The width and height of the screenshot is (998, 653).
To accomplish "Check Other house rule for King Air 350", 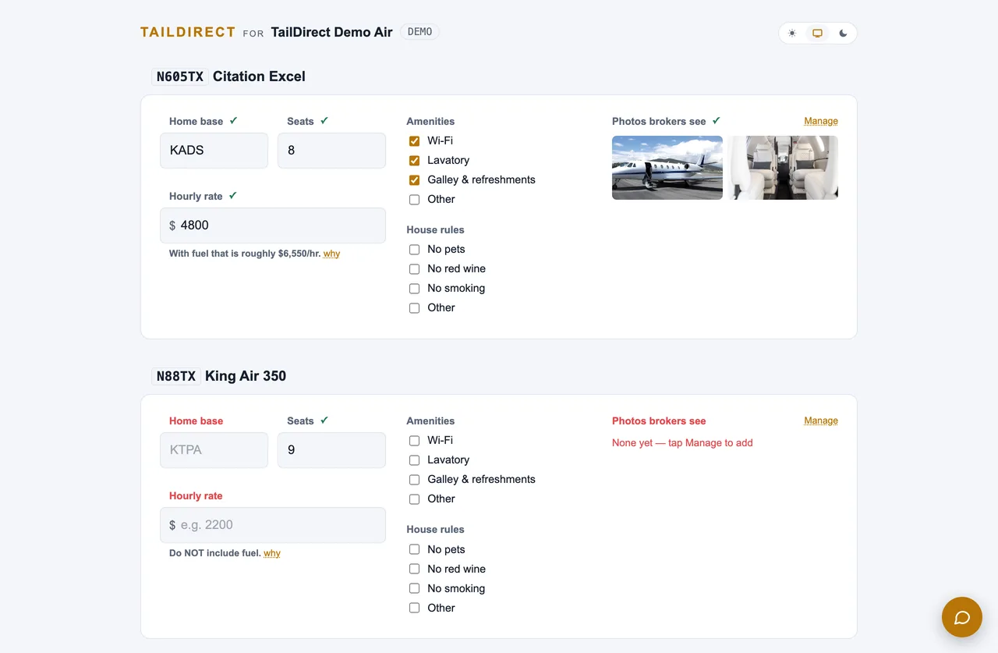I will click(415, 609).
